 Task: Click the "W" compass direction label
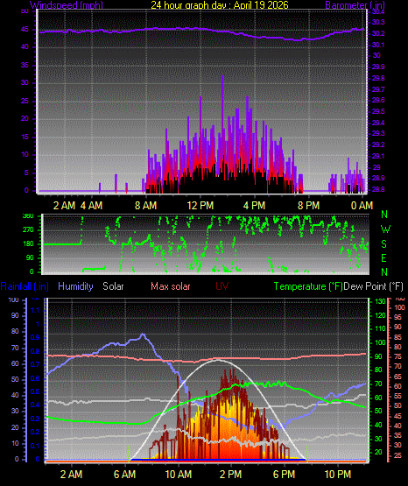(385, 229)
